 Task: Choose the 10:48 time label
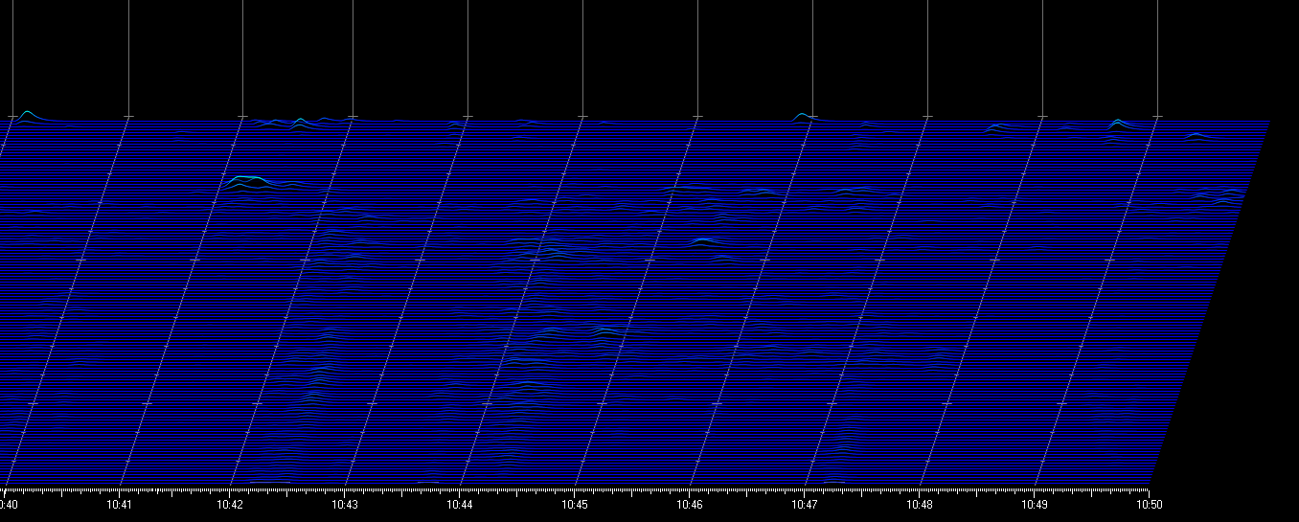click(920, 504)
